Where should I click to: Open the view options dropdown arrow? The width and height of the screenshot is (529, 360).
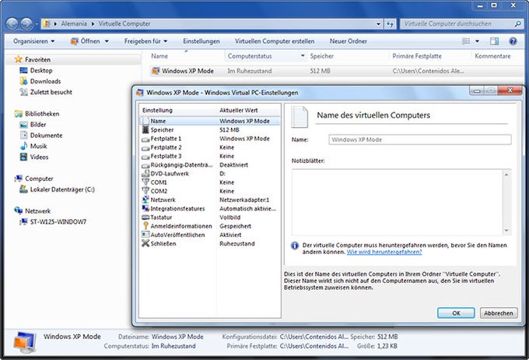[x=477, y=41]
